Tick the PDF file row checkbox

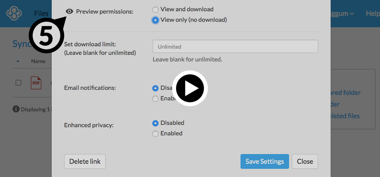(18, 82)
